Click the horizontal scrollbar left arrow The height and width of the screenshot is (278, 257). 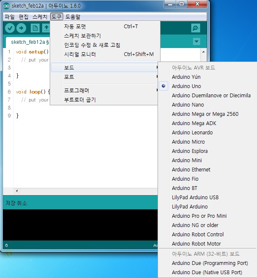pyautogui.click(x=17, y=191)
